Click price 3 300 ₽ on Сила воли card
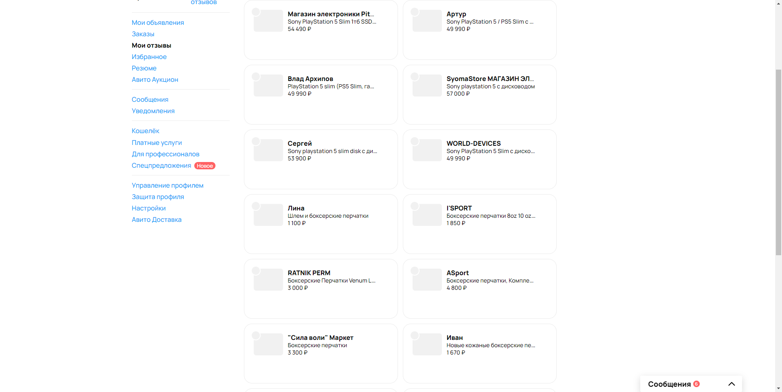 coord(298,353)
